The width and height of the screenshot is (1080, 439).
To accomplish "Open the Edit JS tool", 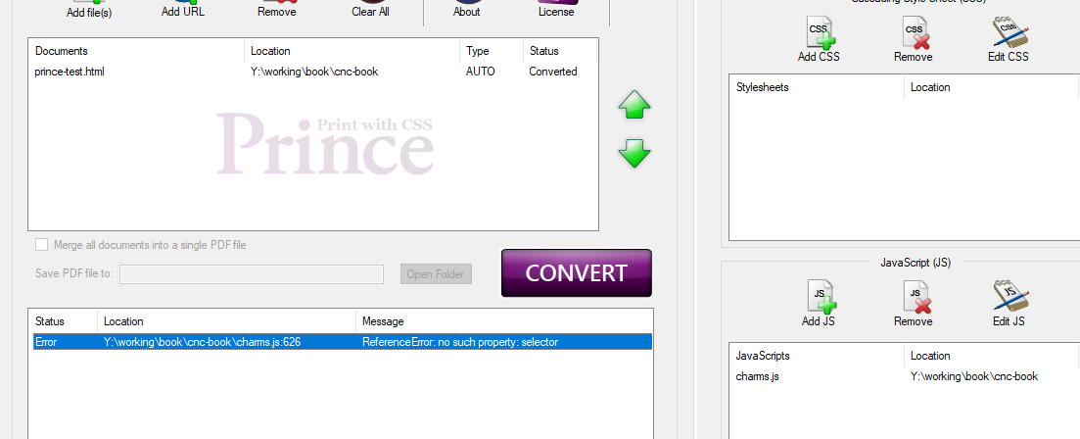I will (x=1008, y=301).
